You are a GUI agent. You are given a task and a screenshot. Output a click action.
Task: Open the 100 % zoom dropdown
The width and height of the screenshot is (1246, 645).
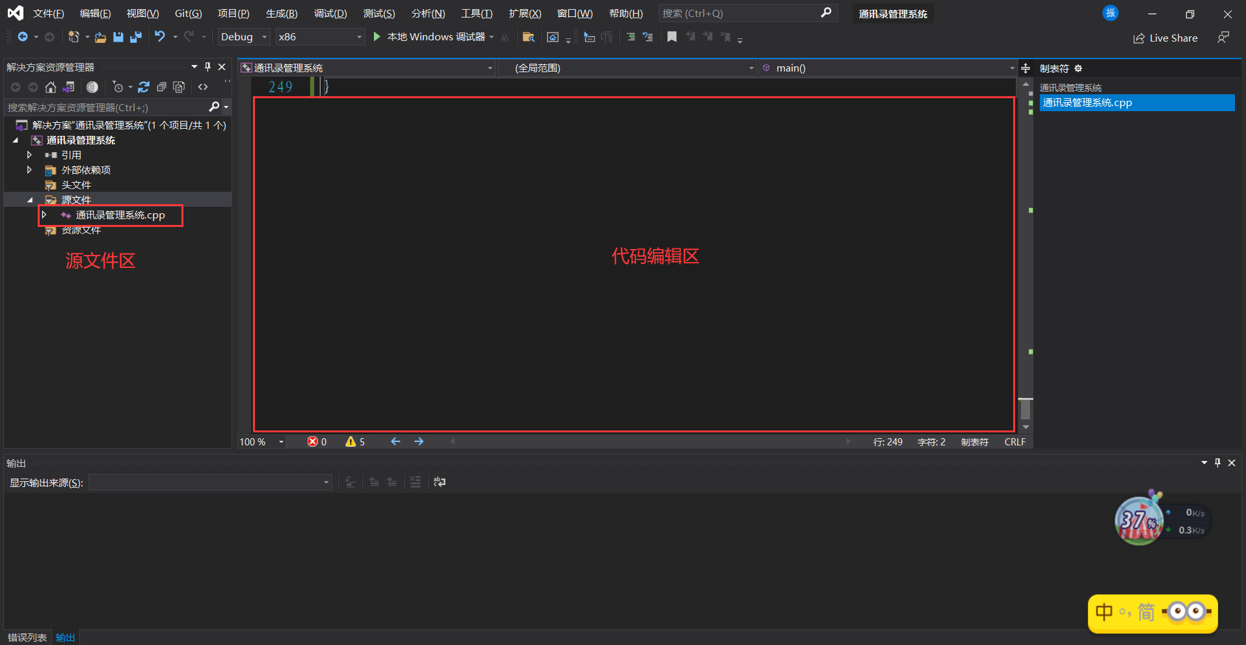click(262, 442)
